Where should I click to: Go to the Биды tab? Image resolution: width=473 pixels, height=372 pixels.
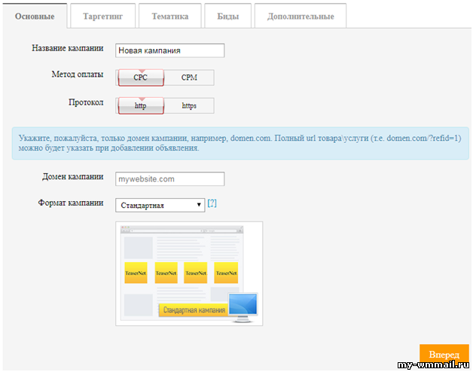227,16
